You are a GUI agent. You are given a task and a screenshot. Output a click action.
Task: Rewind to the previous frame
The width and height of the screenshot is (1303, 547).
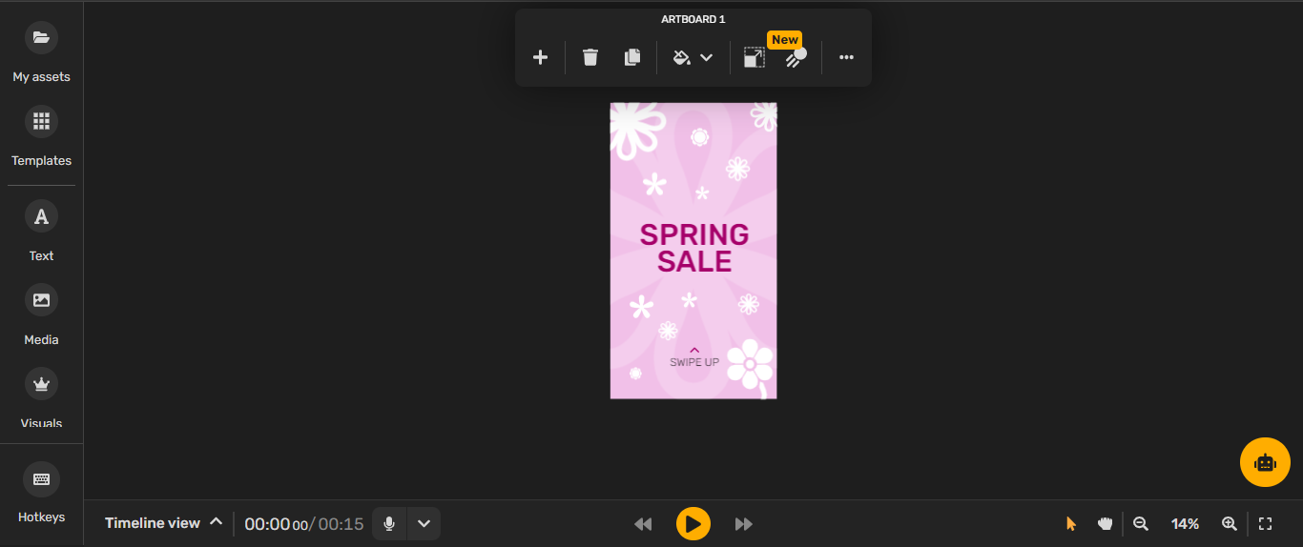click(x=643, y=524)
